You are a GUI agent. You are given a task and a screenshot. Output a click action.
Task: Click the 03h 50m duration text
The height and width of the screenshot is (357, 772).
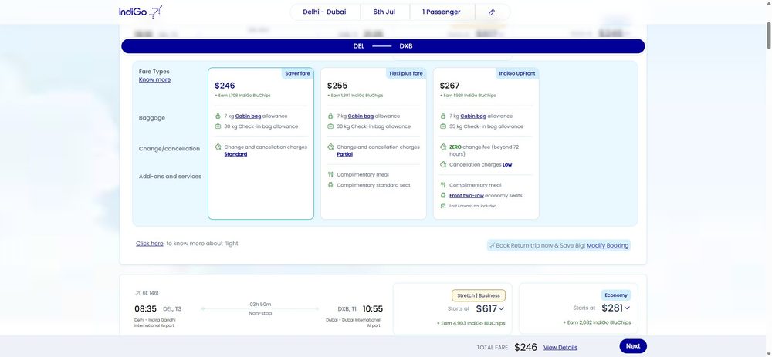pyautogui.click(x=260, y=305)
